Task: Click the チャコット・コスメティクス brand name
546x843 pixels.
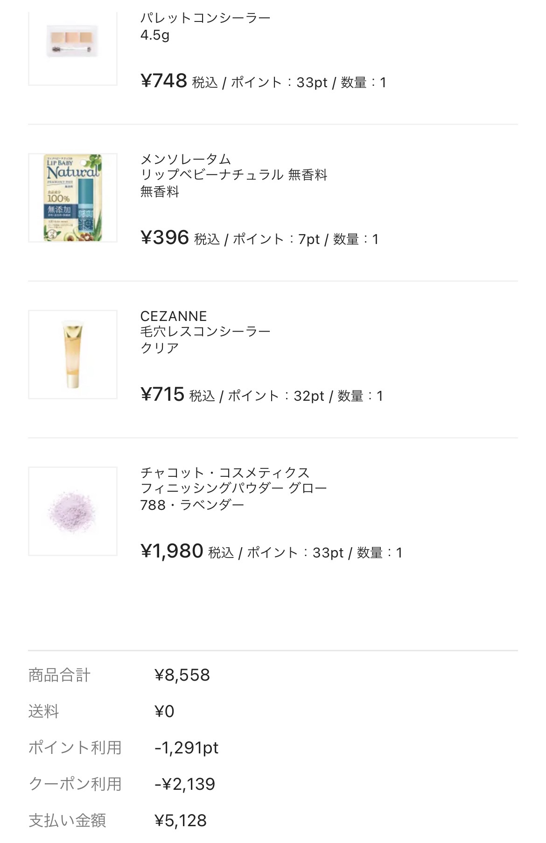Action: click(225, 473)
